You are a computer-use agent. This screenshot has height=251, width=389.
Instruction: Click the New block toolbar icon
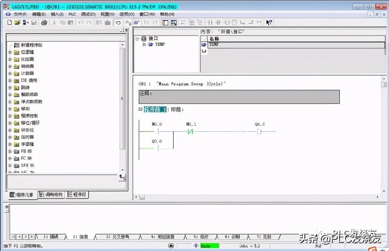(9, 23)
